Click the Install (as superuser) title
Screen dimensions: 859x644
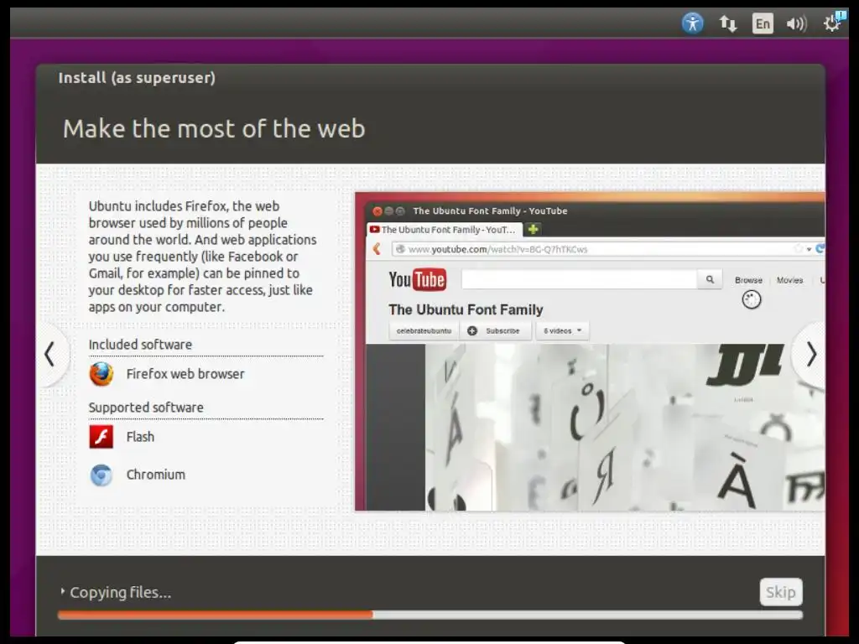click(137, 78)
